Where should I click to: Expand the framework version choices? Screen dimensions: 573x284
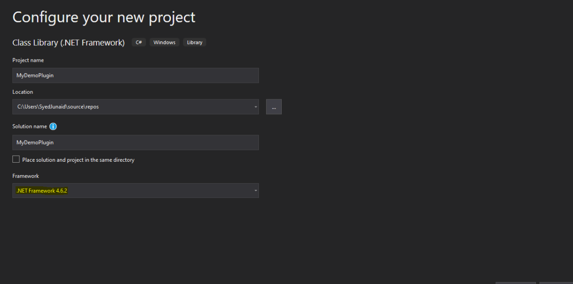255,190
